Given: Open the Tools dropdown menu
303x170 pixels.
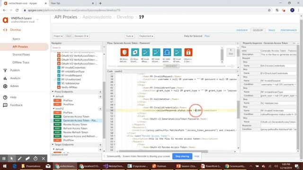Looking at the screenshot, I should coord(129,36).
